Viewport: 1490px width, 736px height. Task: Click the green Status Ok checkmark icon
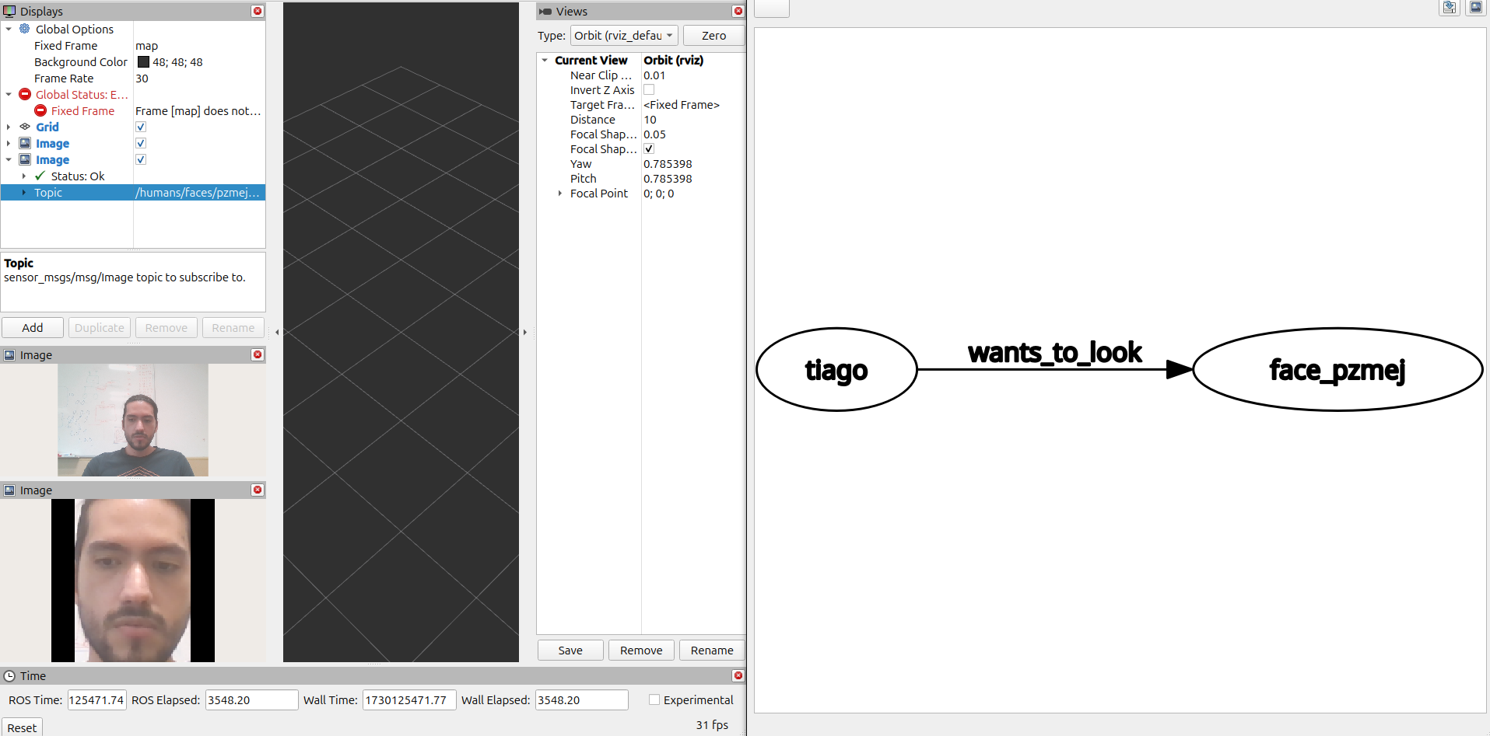point(40,176)
